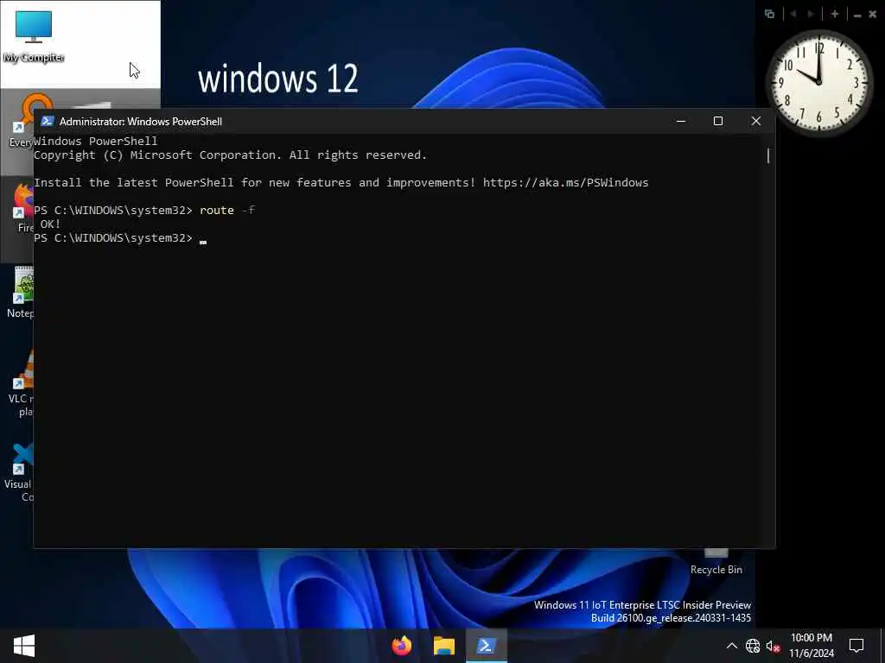This screenshot has width=885, height=663.
Task: Go to next gadget page in sidebar
Action: [811, 14]
